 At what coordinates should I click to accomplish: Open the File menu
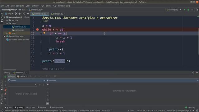tap(2, 6)
